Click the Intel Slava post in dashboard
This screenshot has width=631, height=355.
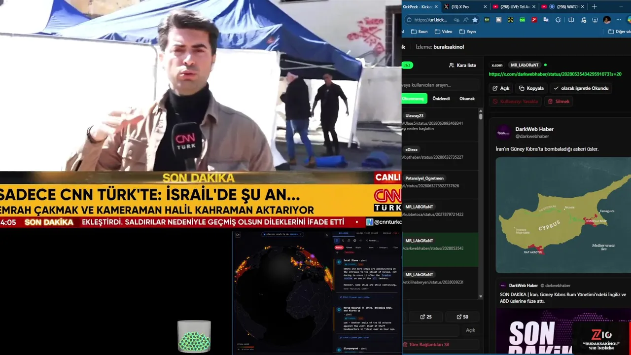tap(367, 276)
